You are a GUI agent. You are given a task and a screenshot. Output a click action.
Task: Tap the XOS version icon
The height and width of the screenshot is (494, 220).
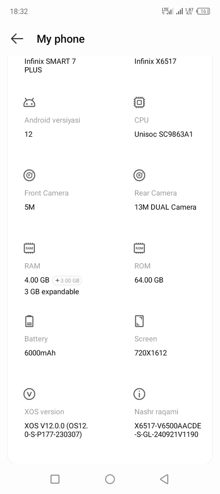click(29, 394)
